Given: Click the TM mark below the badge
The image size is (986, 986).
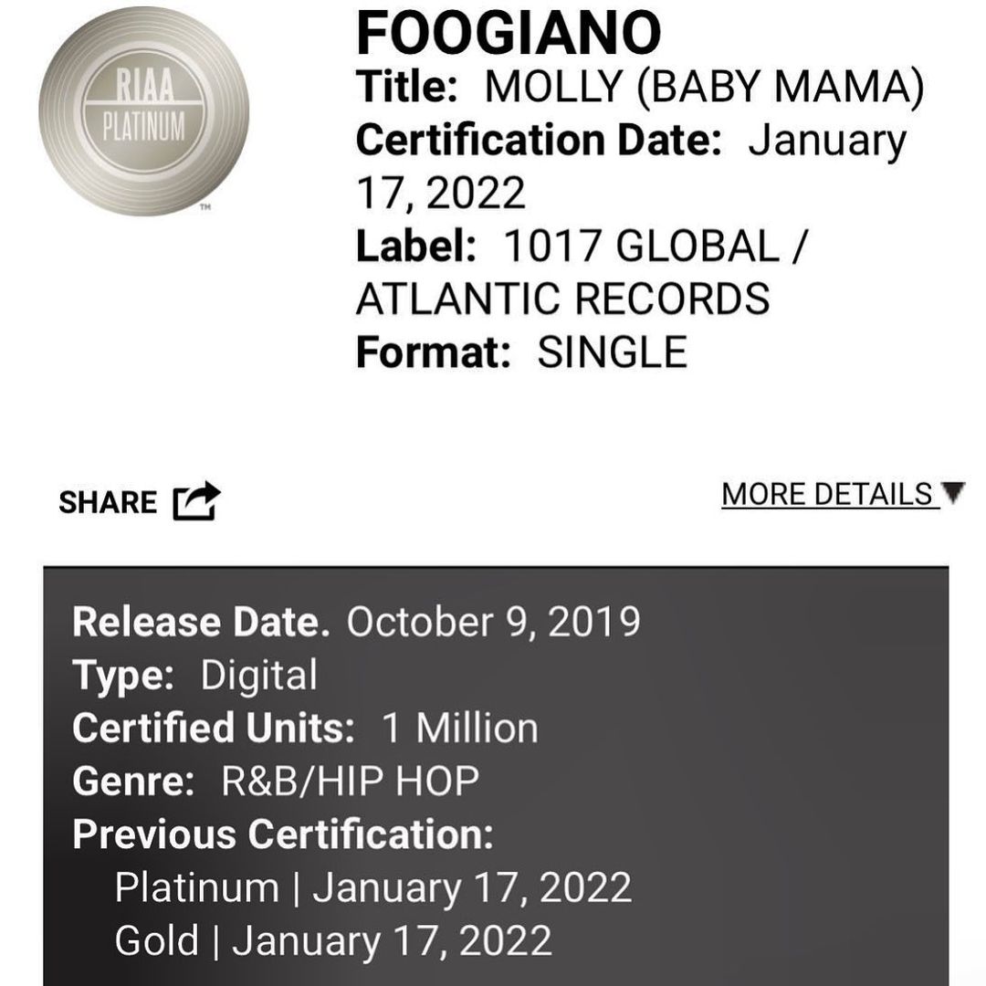Looking at the screenshot, I should coord(205,208).
